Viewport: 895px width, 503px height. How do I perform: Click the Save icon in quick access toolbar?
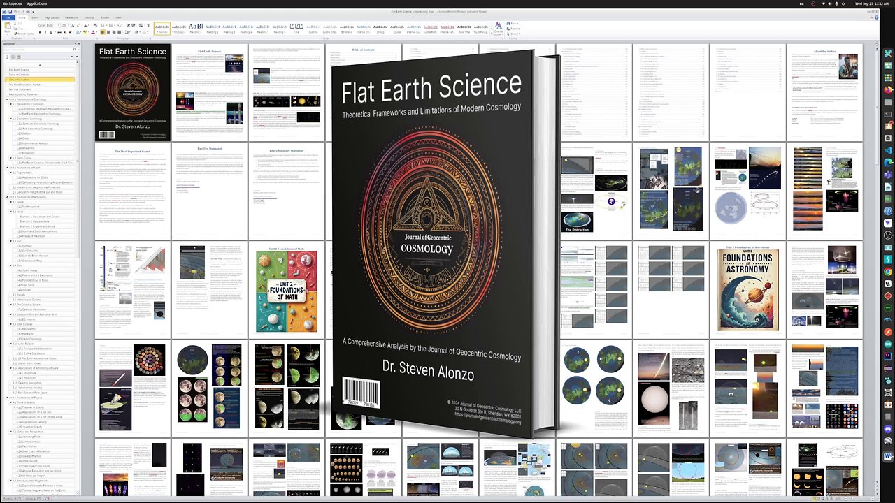click(10, 12)
